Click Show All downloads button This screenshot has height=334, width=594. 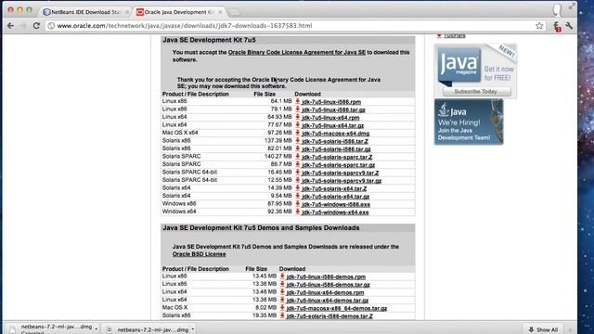coord(543,329)
